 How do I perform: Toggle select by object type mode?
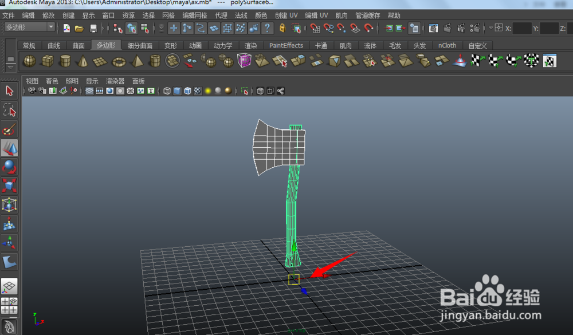[x=132, y=28]
